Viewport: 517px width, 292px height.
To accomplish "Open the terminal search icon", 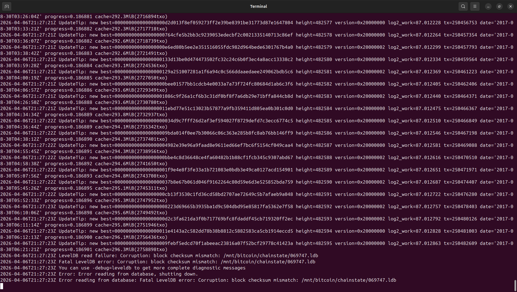I will [x=463, y=6].
